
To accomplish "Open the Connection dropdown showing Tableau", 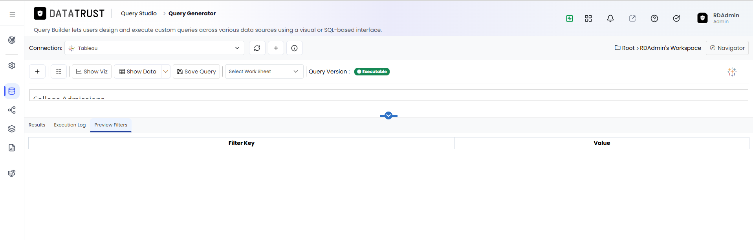I will 154,48.
